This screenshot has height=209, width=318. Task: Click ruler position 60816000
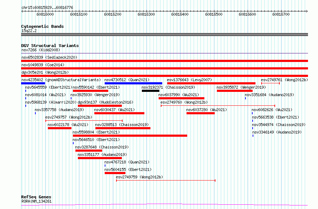45,14
